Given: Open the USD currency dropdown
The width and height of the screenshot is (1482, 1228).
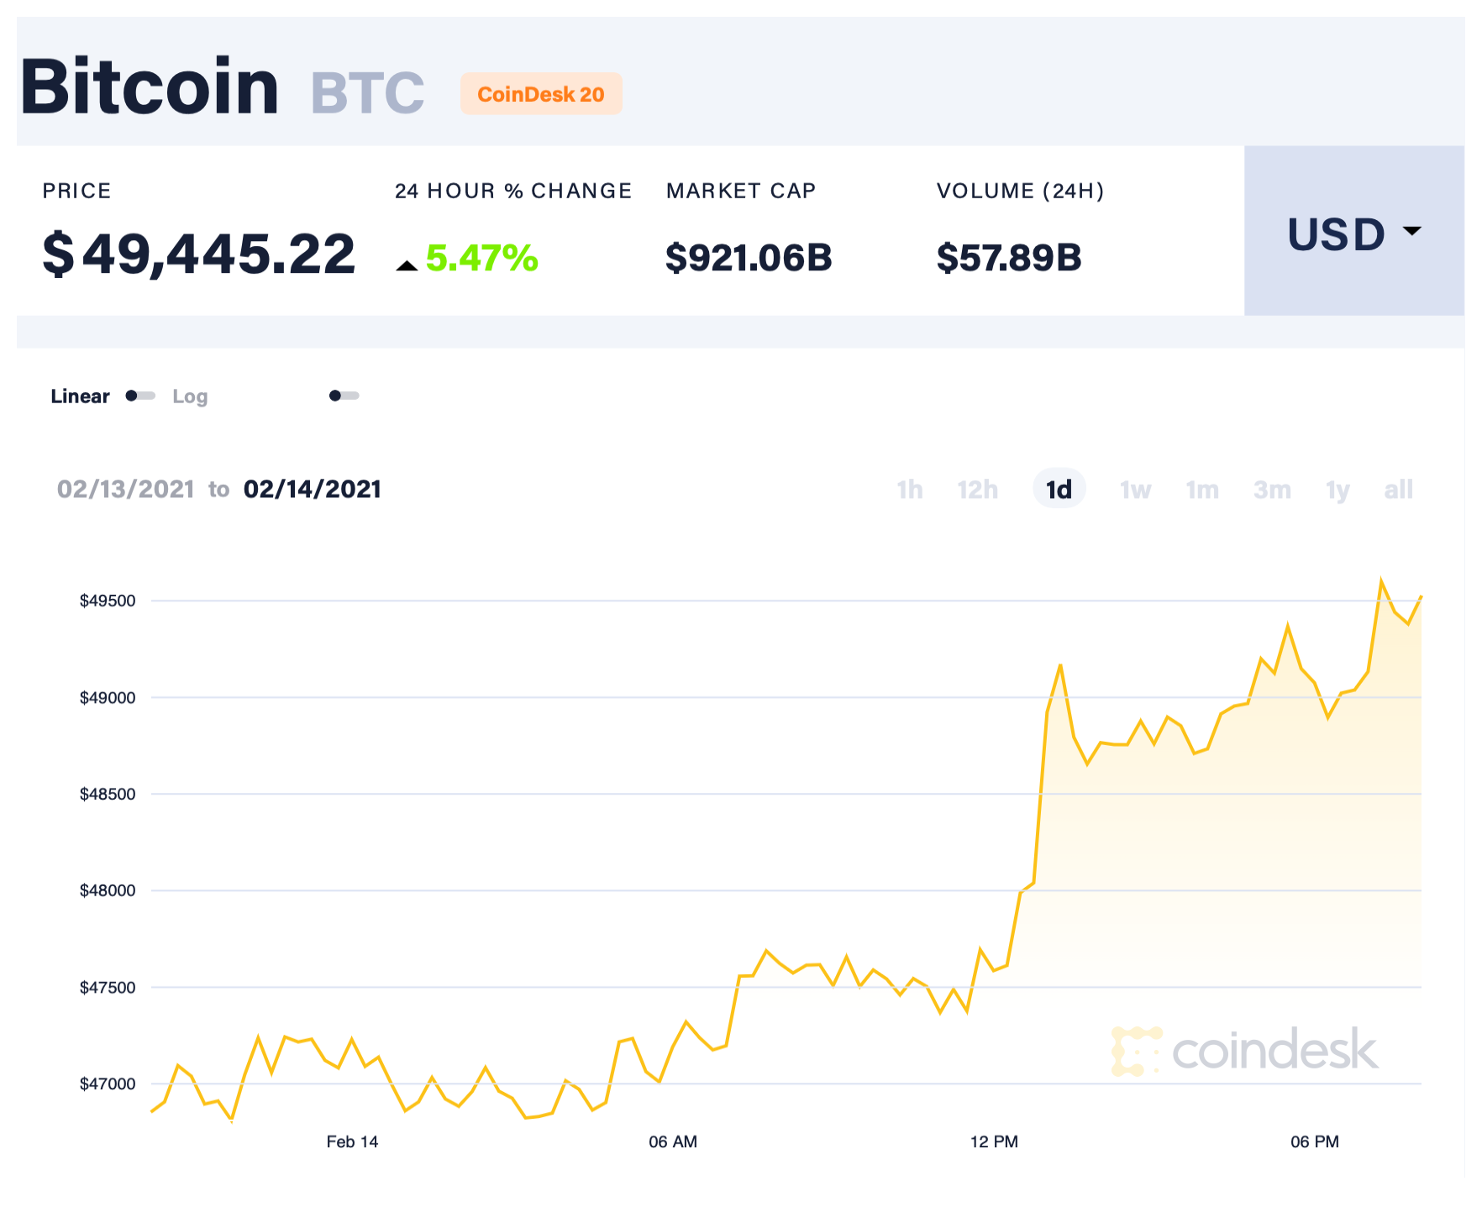Looking at the screenshot, I should click(1336, 234).
